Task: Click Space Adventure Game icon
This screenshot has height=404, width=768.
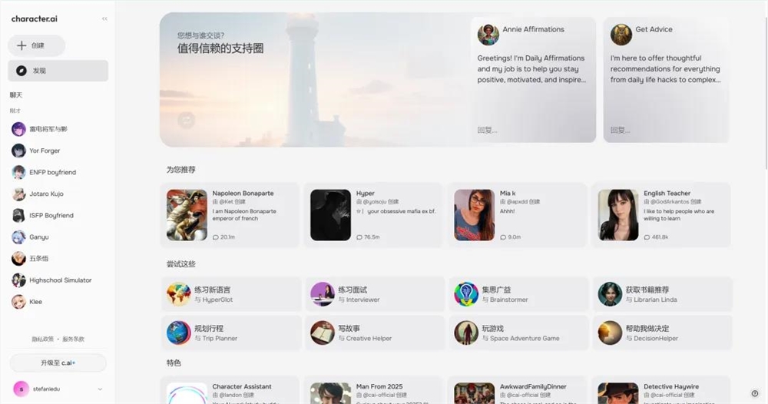Action: [466, 333]
